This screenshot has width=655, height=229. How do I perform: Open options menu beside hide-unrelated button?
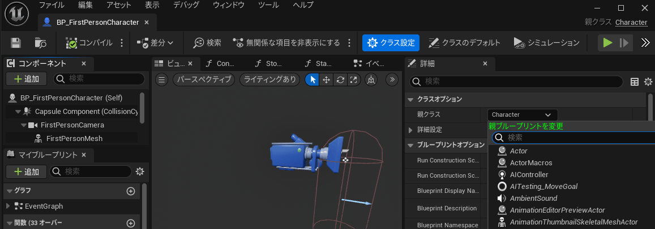coord(349,42)
